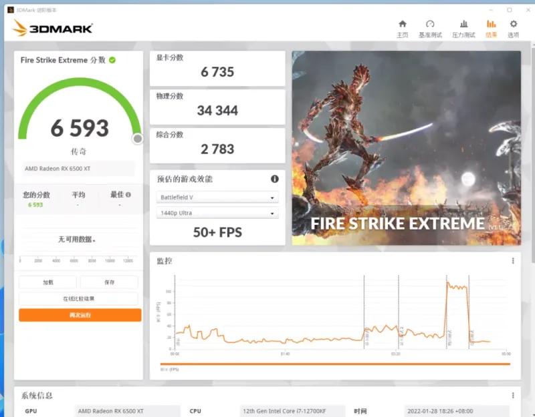Open the 系统信息 panel three-dot menu

[x=513, y=395]
